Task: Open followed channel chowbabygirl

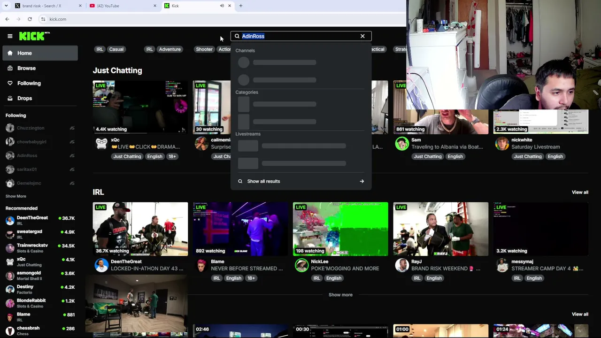Action: [40, 142]
